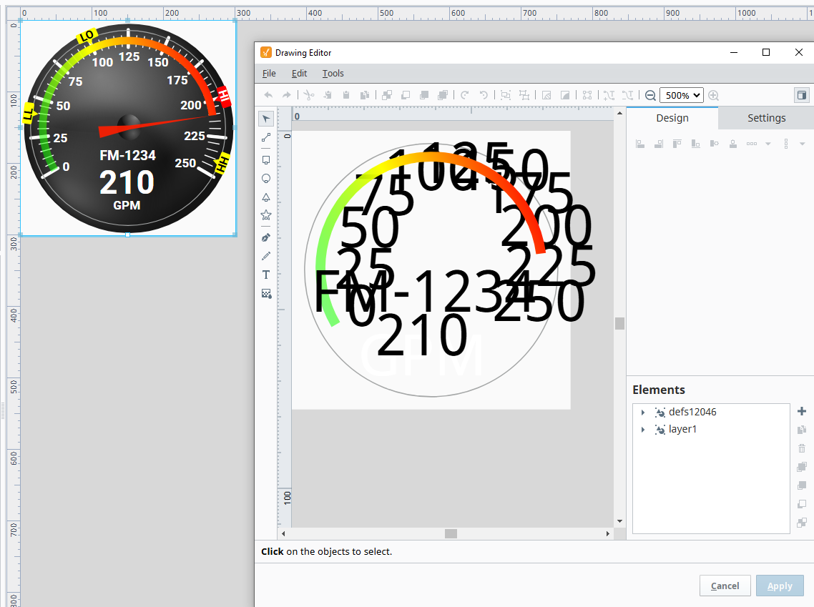Click the horizontal scrollbar thumb of canvas
The height and width of the screenshot is (607, 814).
tap(451, 533)
